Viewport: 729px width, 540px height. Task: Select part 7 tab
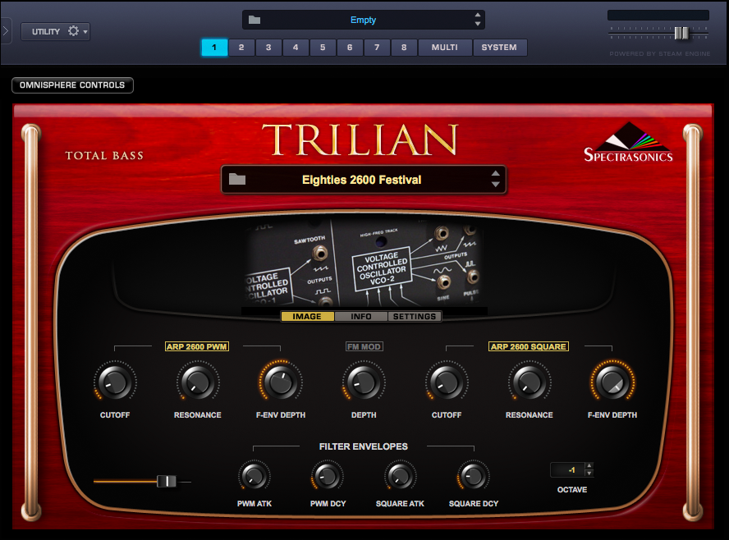[377, 48]
